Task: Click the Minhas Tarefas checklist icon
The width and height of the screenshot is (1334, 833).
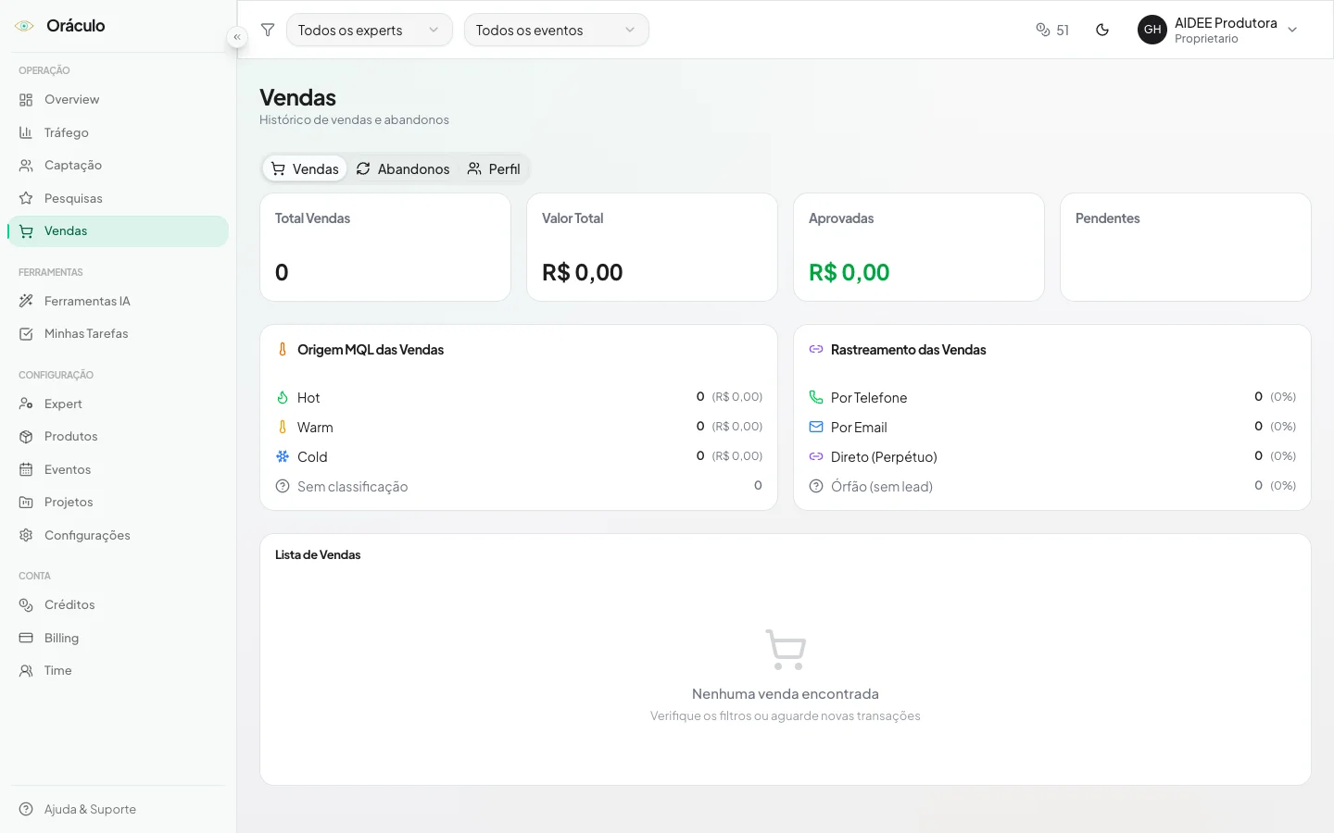Action: (26, 334)
